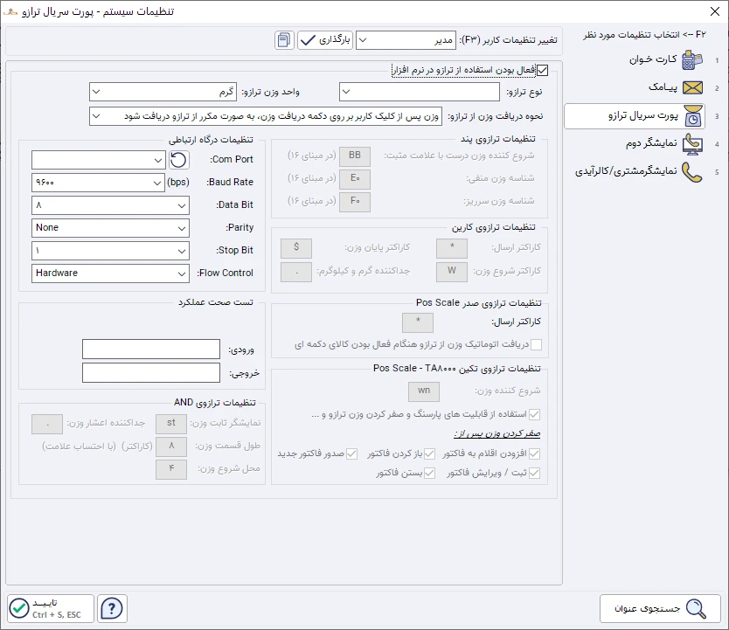
Task: Open the کارت خوان card reader settings
Action: [x=691, y=60]
